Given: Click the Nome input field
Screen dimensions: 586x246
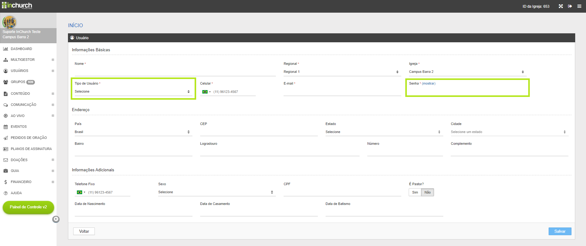Looking at the screenshot, I should pos(175,72).
